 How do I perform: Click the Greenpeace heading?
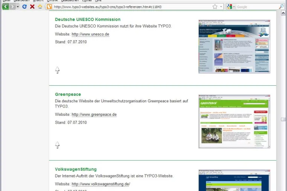pos(68,94)
